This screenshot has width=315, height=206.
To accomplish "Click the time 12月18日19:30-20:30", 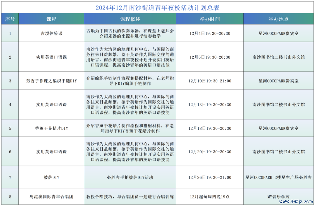I will pyautogui.click(x=210, y=128).
